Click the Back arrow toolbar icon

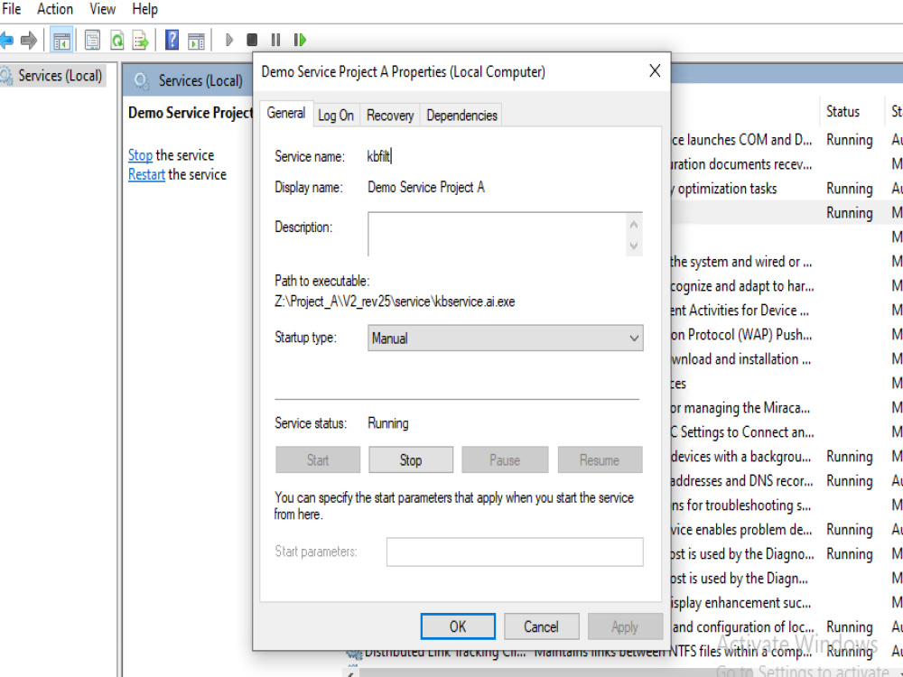coord(6,41)
